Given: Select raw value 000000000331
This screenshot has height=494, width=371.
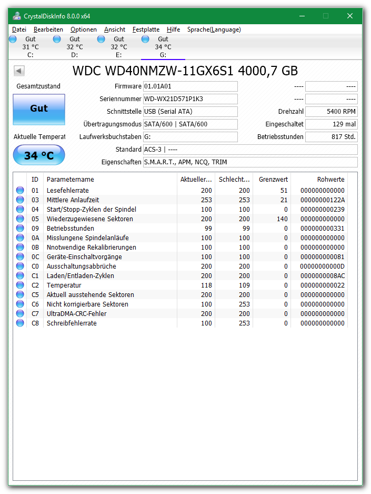Looking at the screenshot, I should (x=323, y=228).
